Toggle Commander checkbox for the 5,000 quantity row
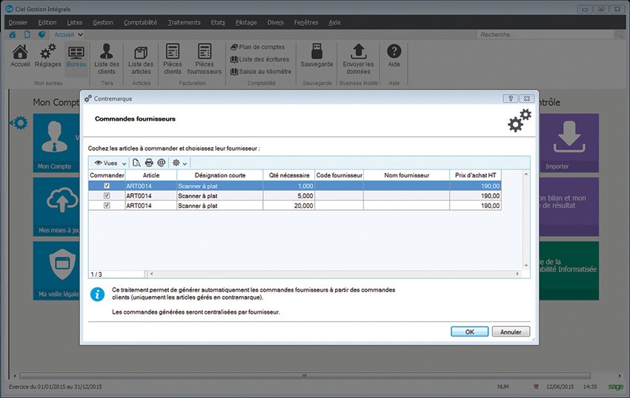The width and height of the screenshot is (630, 398). 107,196
